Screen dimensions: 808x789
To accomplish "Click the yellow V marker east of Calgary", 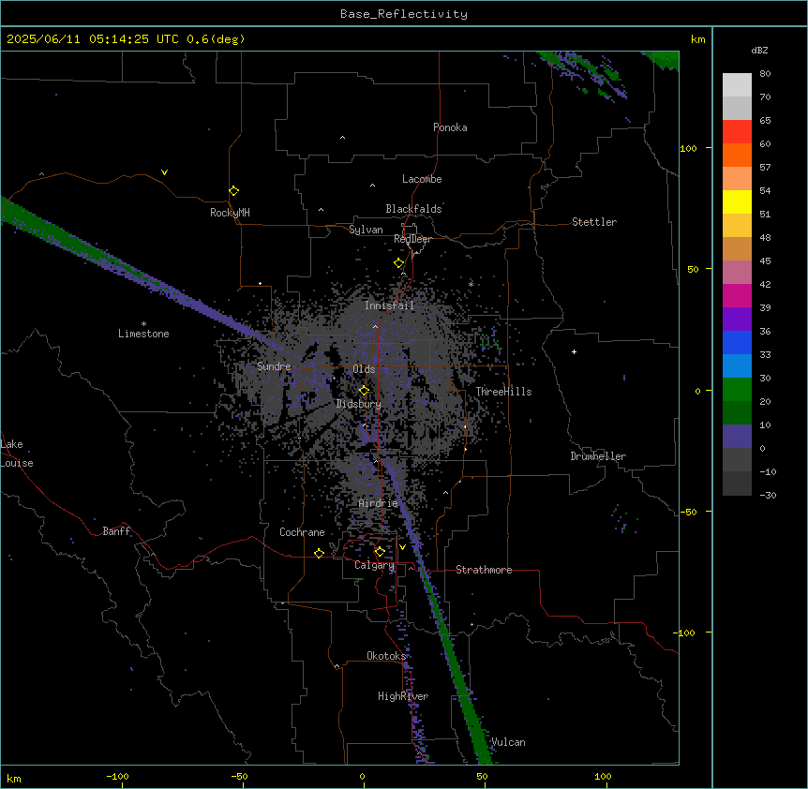I will [x=402, y=547].
